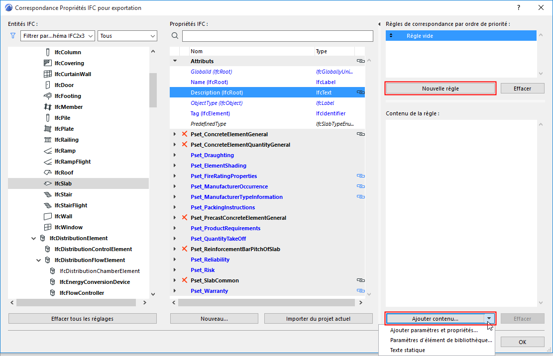Select 'Name (IfcRoot)' attribute row

(x=267, y=82)
